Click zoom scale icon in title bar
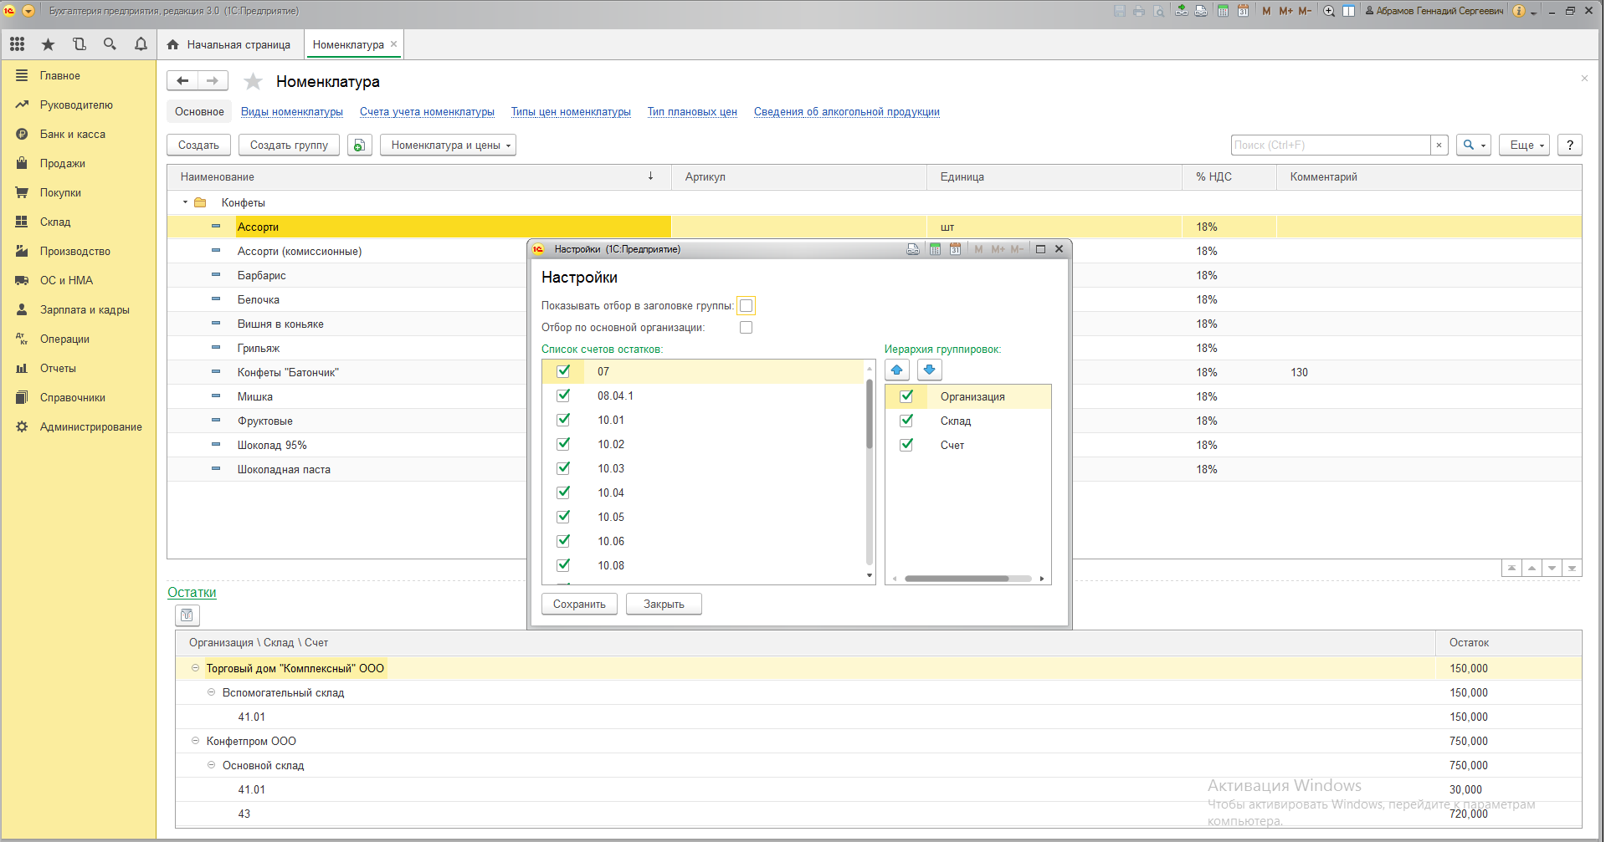1606x842 pixels. pos(1328,11)
